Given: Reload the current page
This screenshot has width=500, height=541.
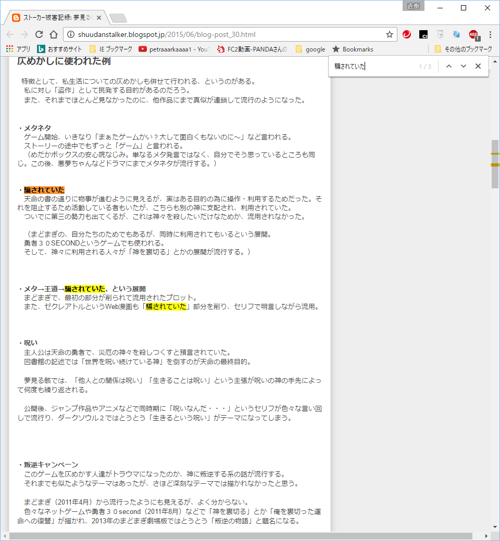Looking at the screenshot, I should [x=39, y=34].
